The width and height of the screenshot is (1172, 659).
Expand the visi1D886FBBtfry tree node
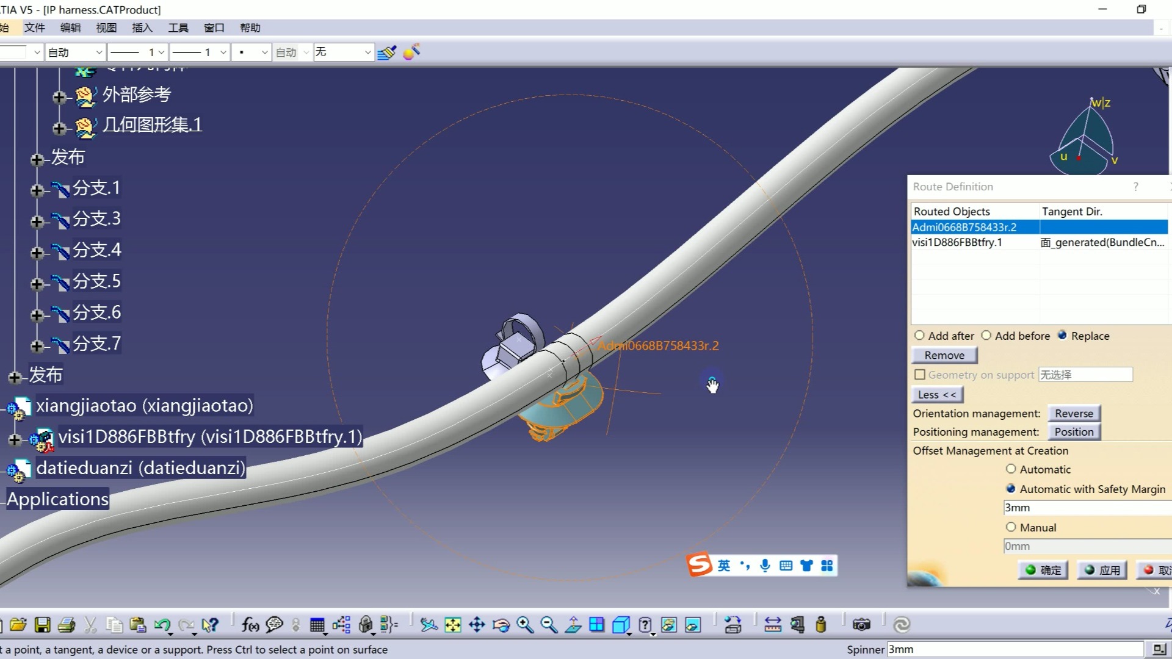14,439
